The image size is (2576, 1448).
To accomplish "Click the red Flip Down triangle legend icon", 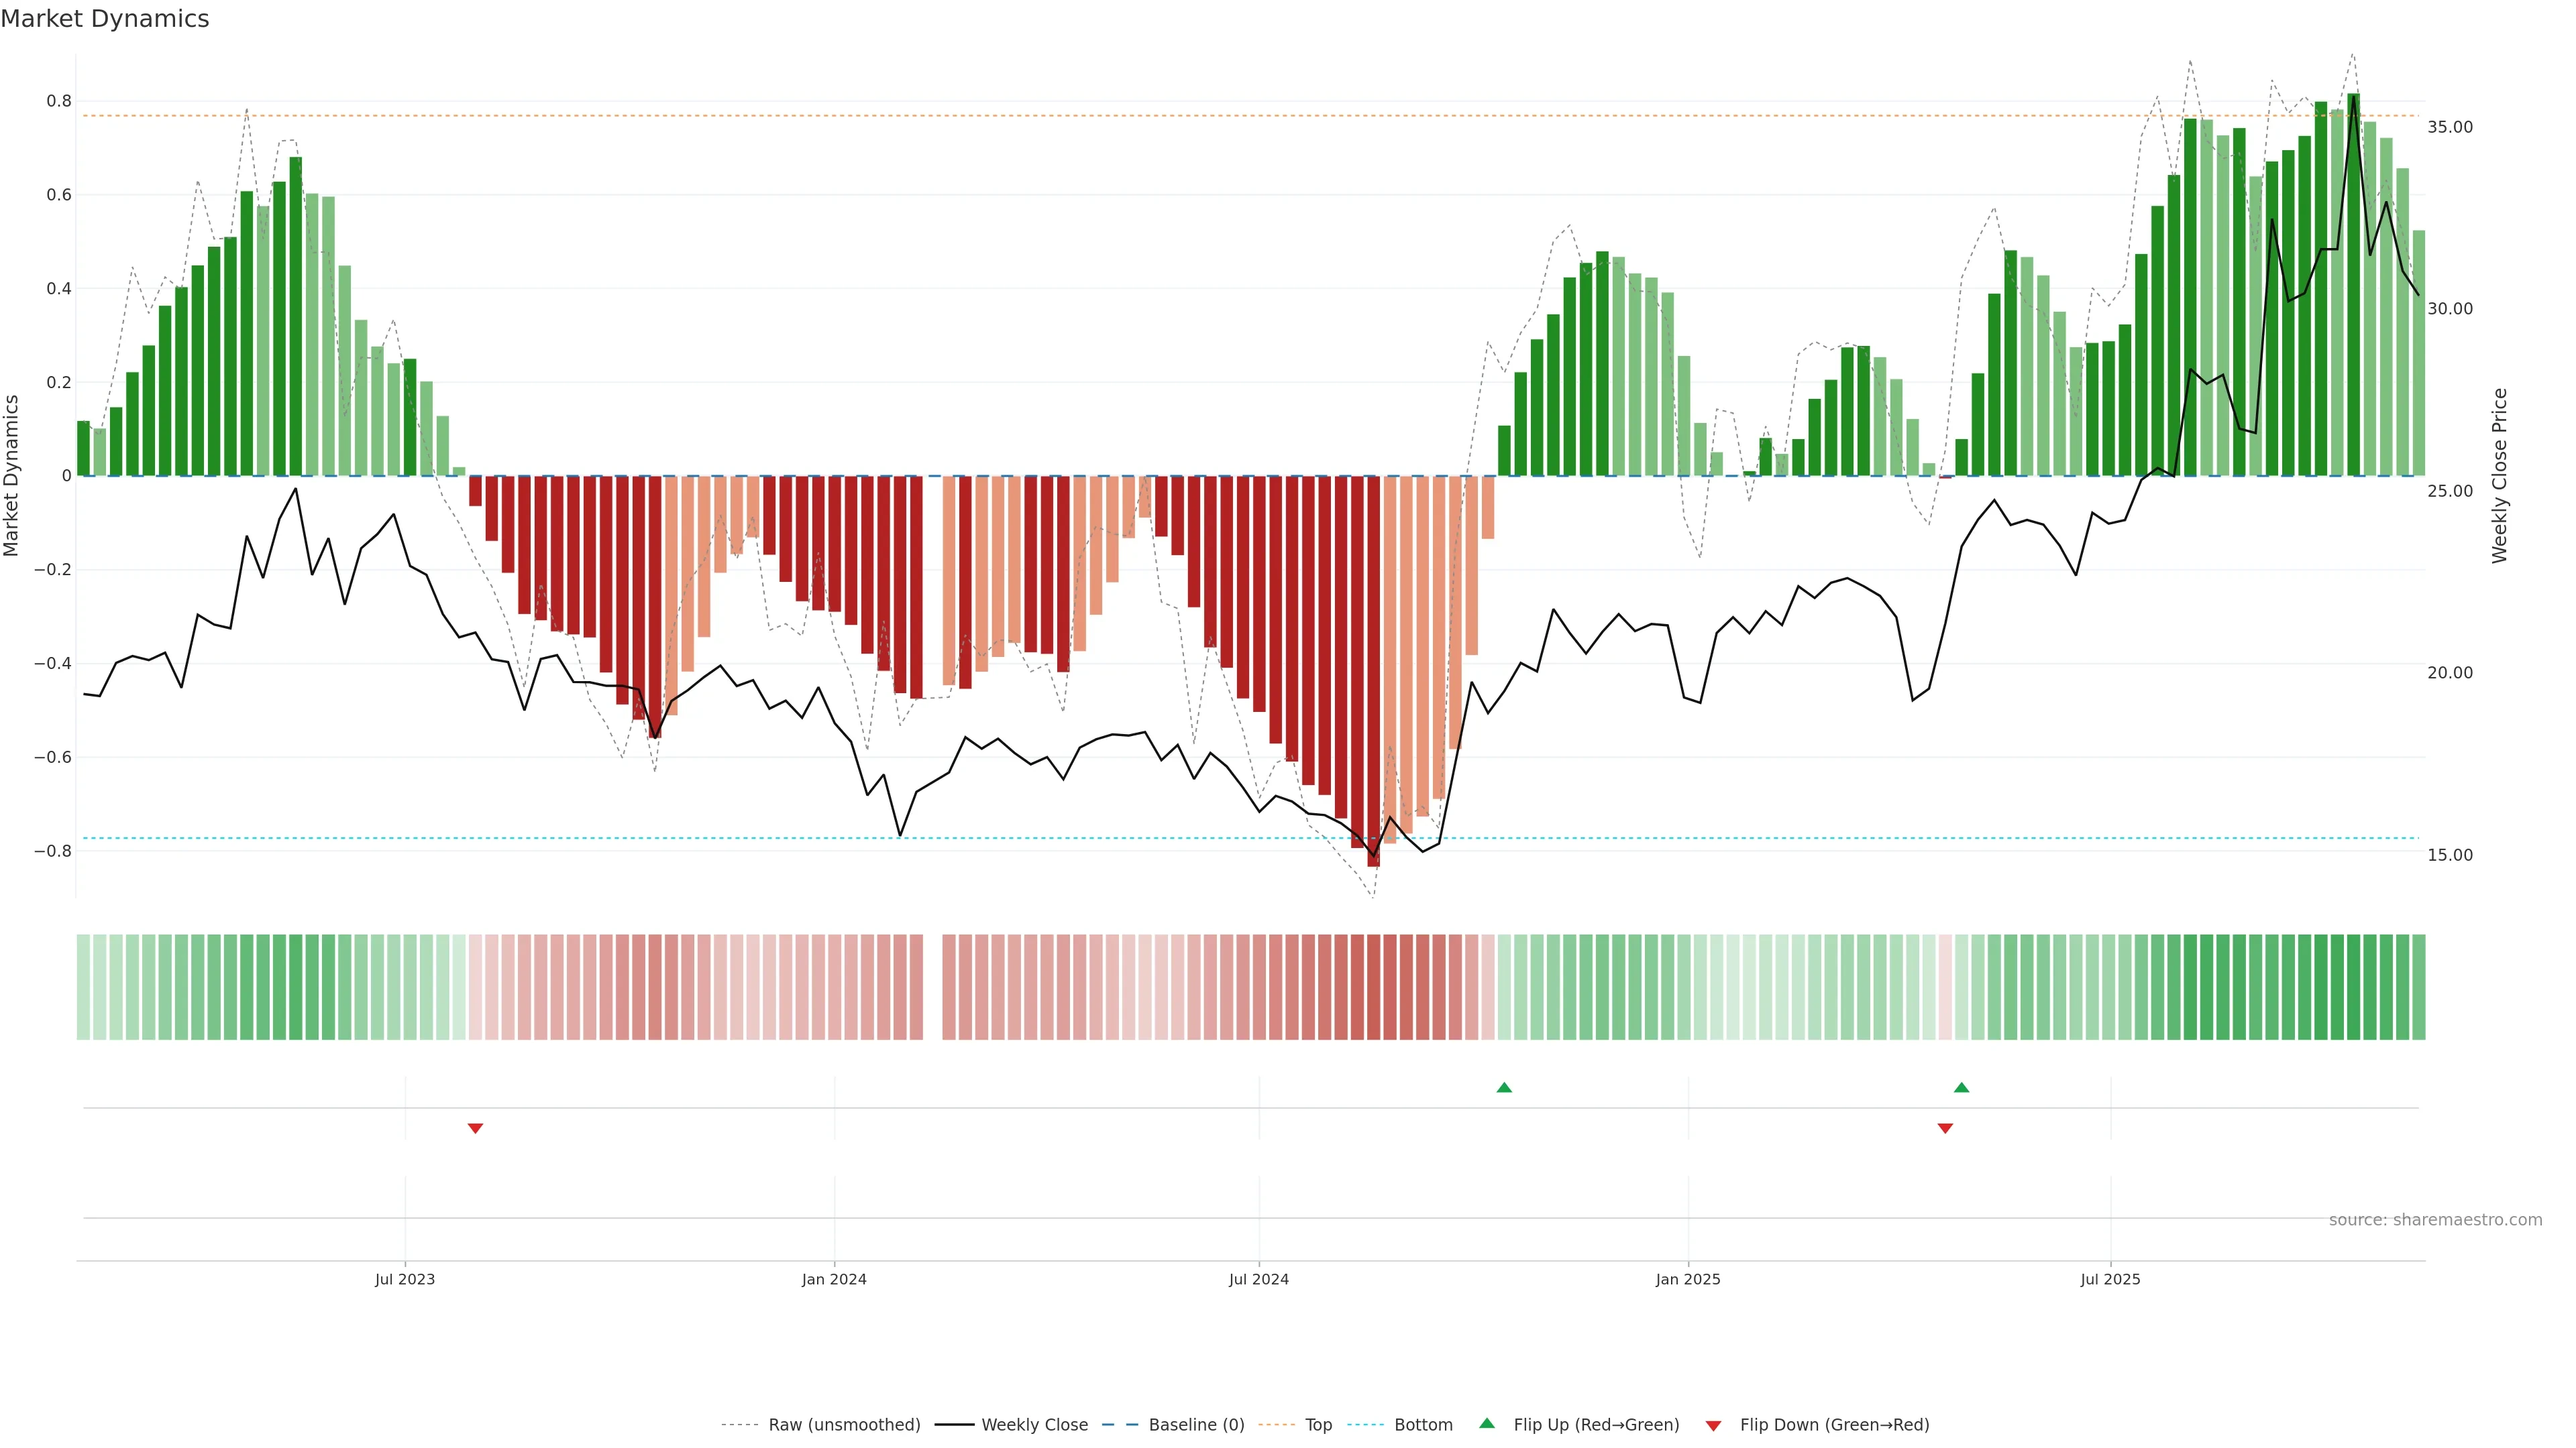I will click(x=1713, y=1426).
